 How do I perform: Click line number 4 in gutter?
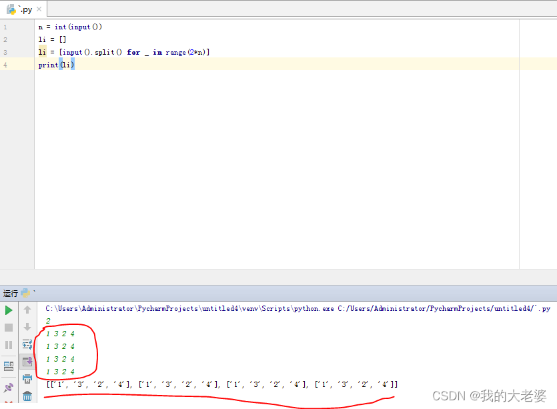(x=5, y=65)
